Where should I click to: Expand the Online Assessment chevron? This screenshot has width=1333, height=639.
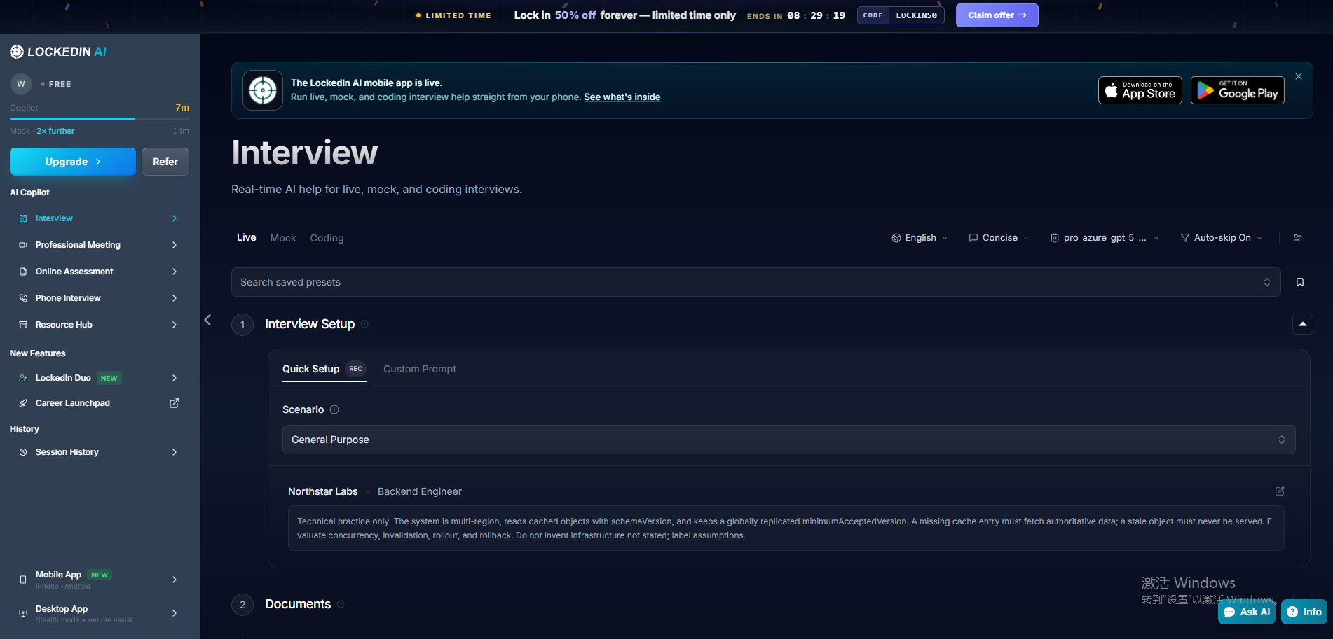pyautogui.click(x=175, y=272)
